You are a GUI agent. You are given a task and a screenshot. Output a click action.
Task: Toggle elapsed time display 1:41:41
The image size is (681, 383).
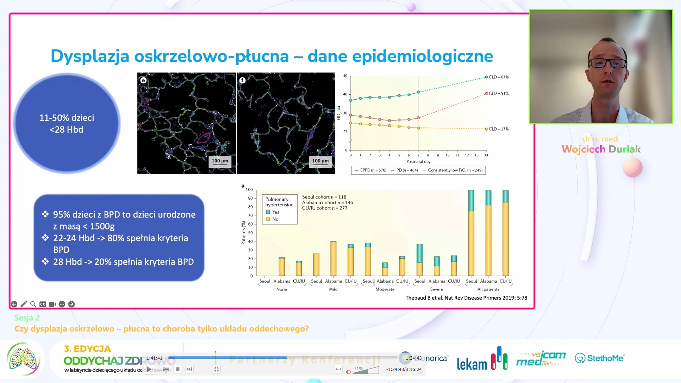point(154,358)
